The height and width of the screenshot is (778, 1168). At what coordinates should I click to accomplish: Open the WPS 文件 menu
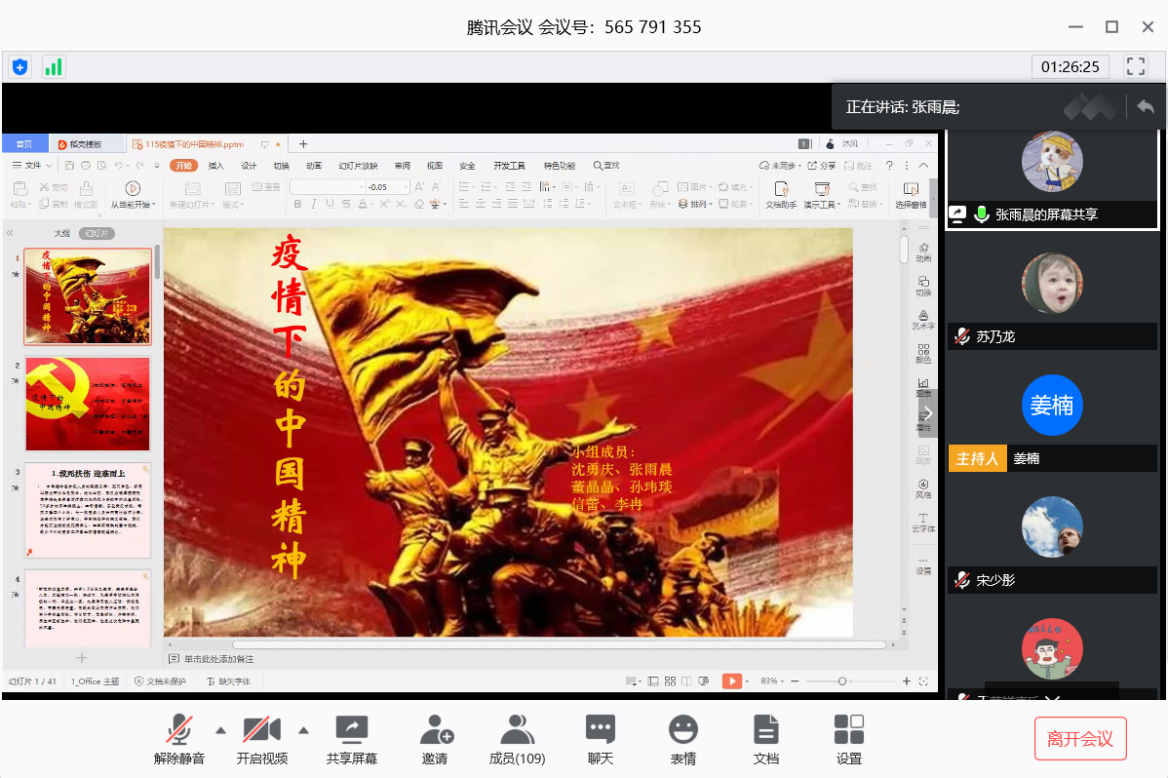point(32,166)
